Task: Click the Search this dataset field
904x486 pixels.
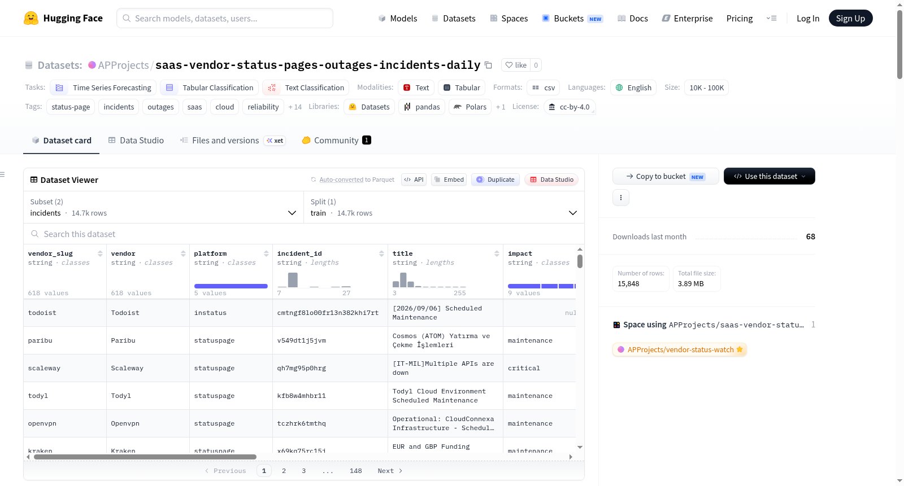Action: click(304, 234)
